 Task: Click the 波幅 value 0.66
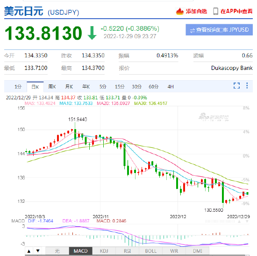tap(247, 55)
